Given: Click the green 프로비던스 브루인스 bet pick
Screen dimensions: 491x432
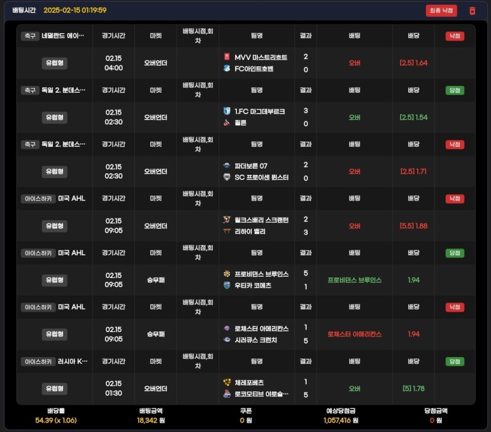Looking at the screenshot, I should pos(354,280).
